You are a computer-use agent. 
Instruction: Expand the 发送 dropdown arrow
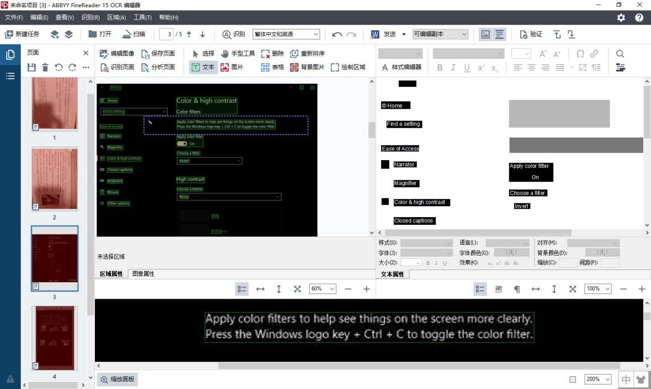coord(404,34)
